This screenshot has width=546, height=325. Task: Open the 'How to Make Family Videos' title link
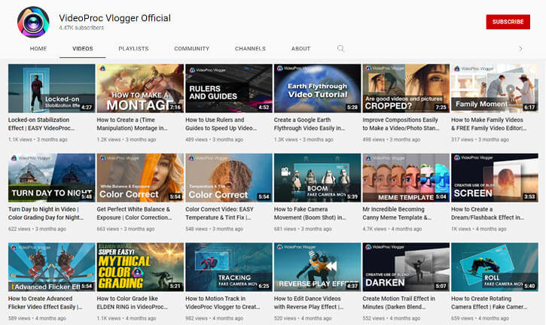click(x=493, y=123)
